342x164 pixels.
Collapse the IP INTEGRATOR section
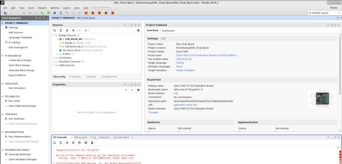(x=2, y=56)
